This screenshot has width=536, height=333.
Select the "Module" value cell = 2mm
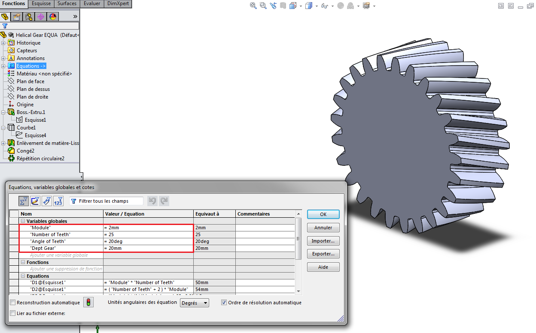coord(148,228)
